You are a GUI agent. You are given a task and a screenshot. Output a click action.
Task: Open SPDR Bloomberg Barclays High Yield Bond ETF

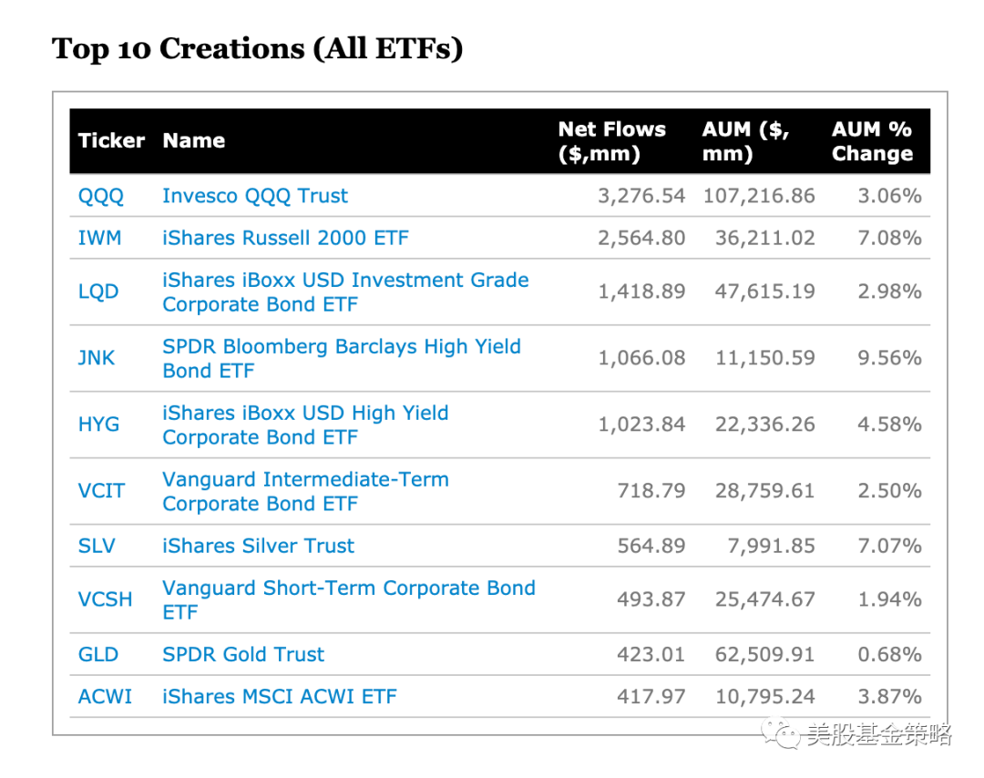(342, 358)
